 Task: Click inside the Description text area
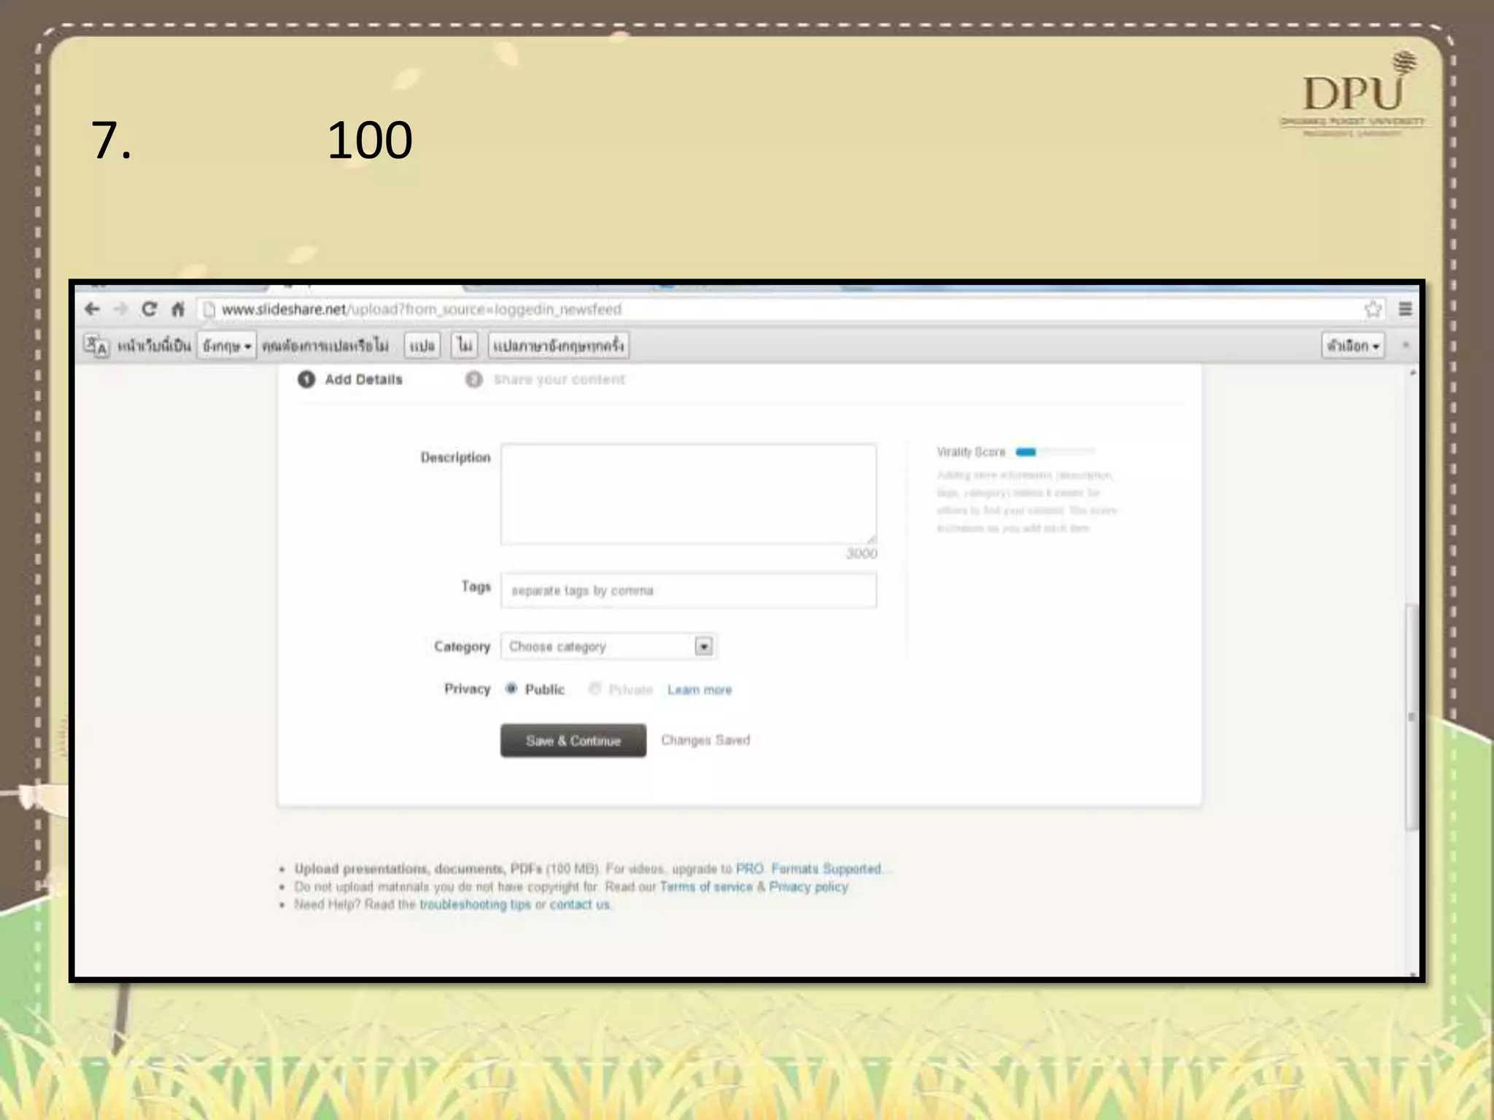(x=689, y=494)
